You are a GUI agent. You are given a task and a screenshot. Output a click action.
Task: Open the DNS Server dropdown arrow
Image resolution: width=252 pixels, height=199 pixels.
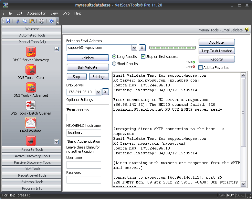98,92
